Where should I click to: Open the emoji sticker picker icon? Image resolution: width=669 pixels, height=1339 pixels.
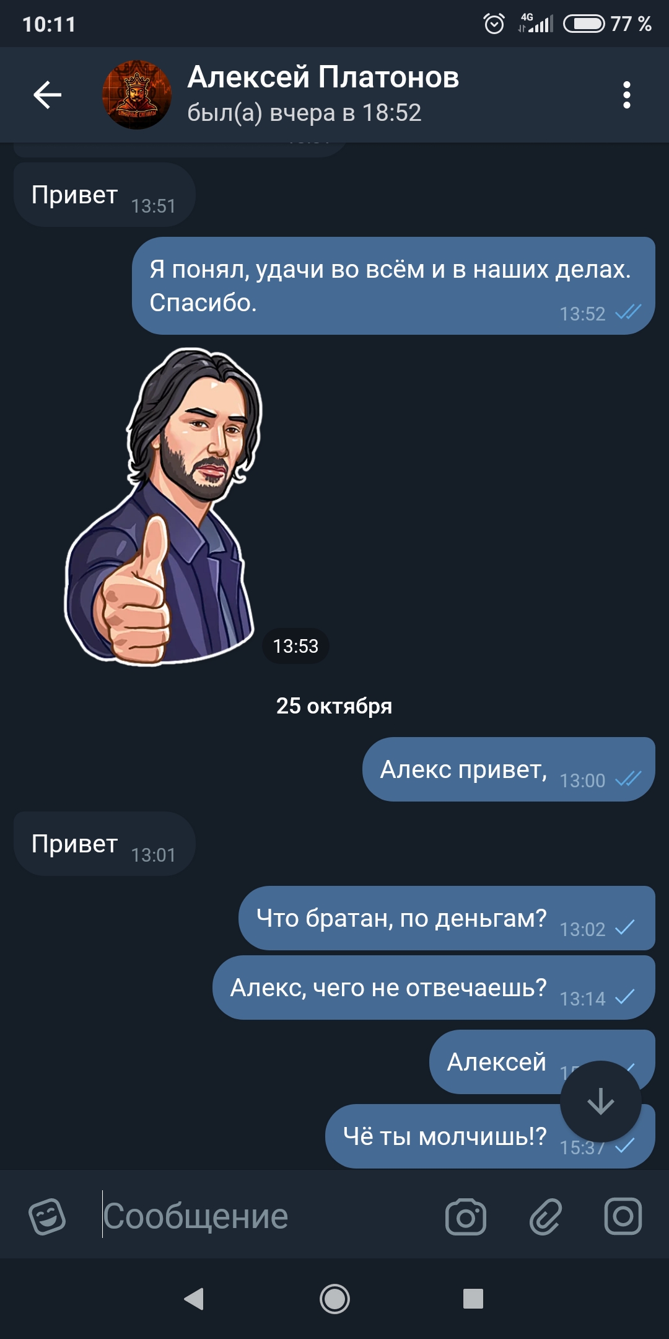coord(47,1216)
